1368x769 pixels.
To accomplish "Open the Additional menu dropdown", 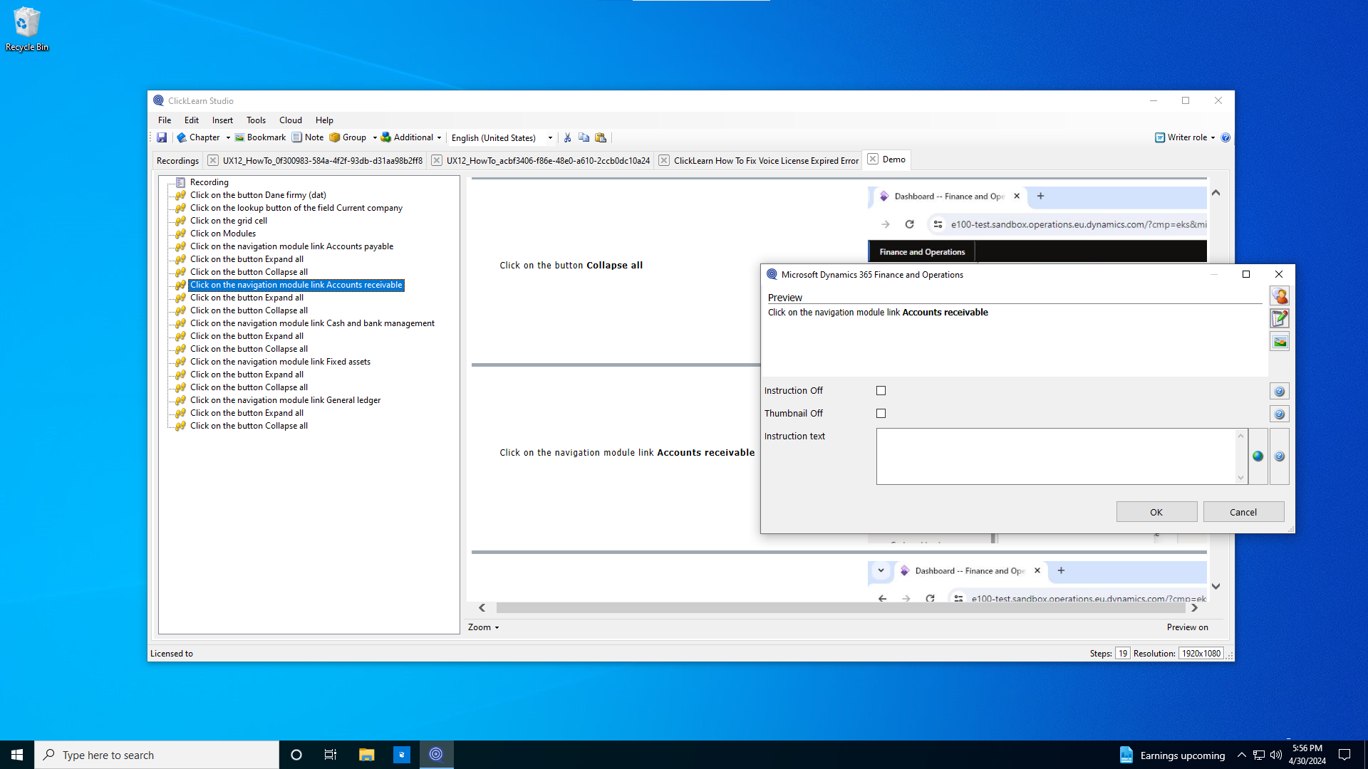I will coord(438,138).
